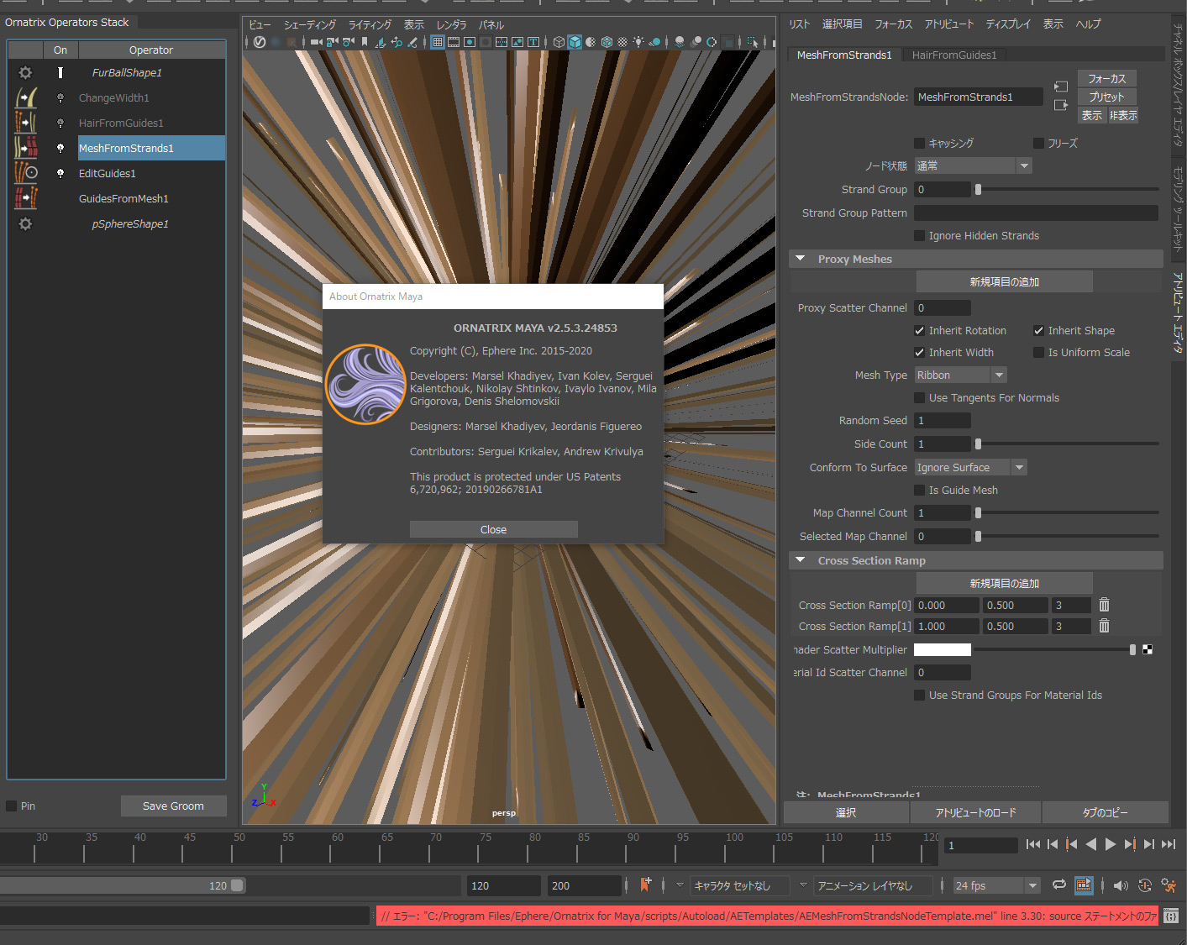Click the set key bookmark icon near range field

(x=646, y=885)
